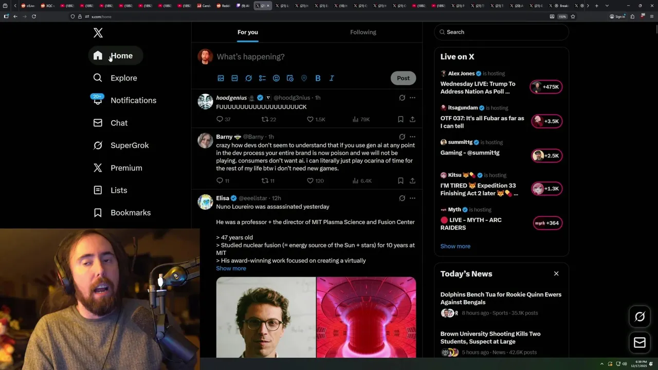Screen dimensions: 658x370
Task: Open more options on Barny's post
Action: (412, 137)
